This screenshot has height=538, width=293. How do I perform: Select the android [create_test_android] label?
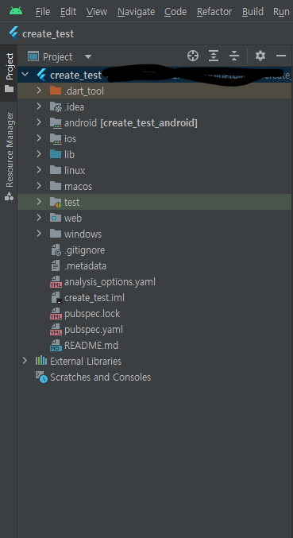[131, 123]
